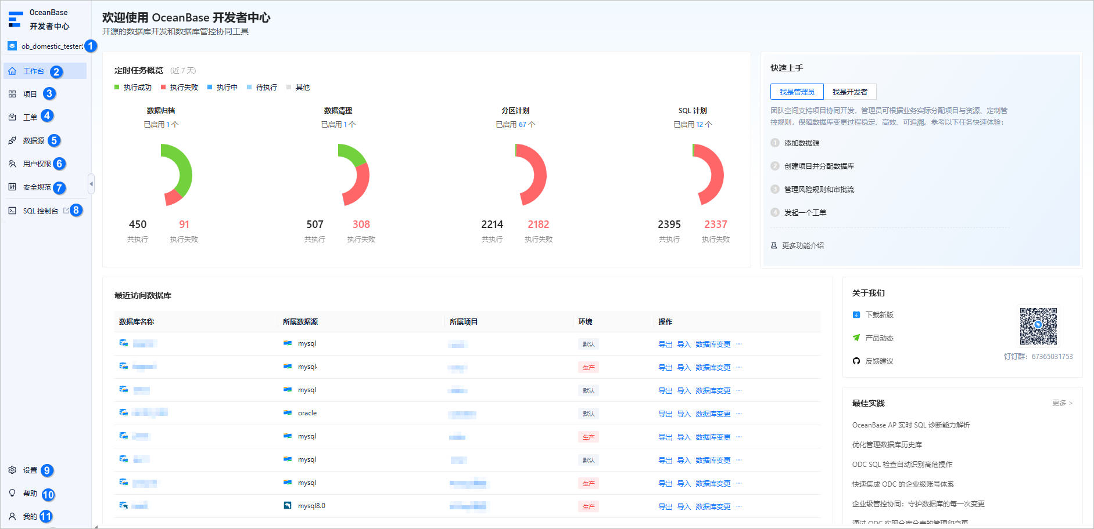1094x529 pixels.
Task: Click the 反馈建议 GitHub icon
Action: point(856,361)
